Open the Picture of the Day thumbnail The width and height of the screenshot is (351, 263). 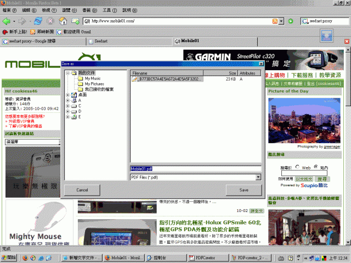304,121
